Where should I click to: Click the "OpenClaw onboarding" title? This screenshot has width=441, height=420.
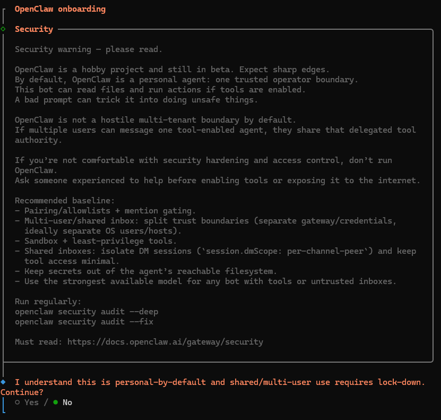point(60,9)
